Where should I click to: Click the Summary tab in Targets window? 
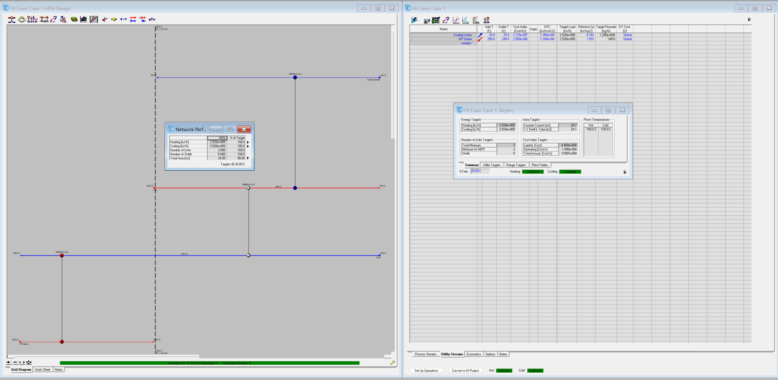pyautogui.click(x=471, y=165)
